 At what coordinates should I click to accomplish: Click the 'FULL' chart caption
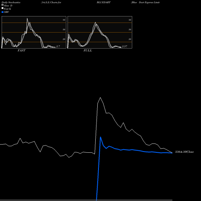(x=88, y=51)
